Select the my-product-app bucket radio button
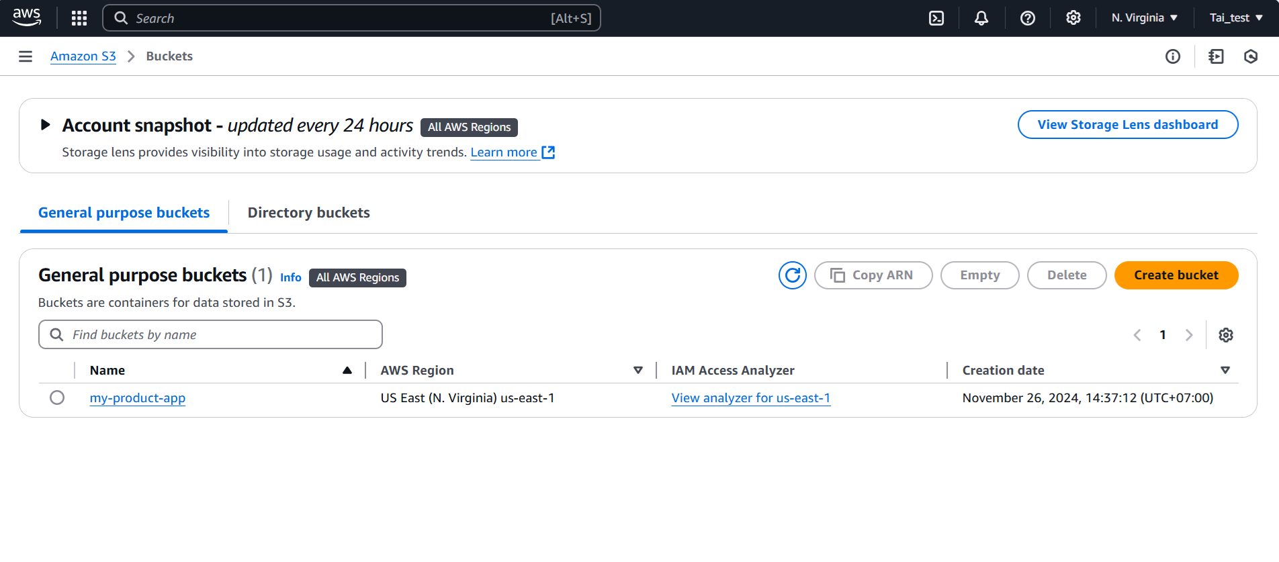 point(57,397)
